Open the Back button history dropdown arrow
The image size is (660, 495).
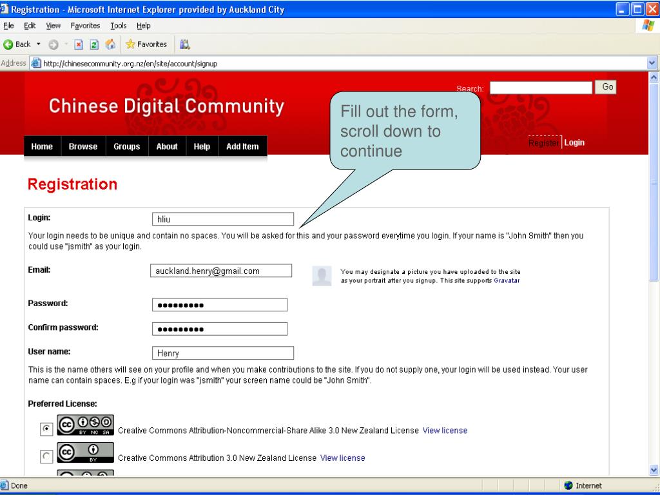point(38,44)
